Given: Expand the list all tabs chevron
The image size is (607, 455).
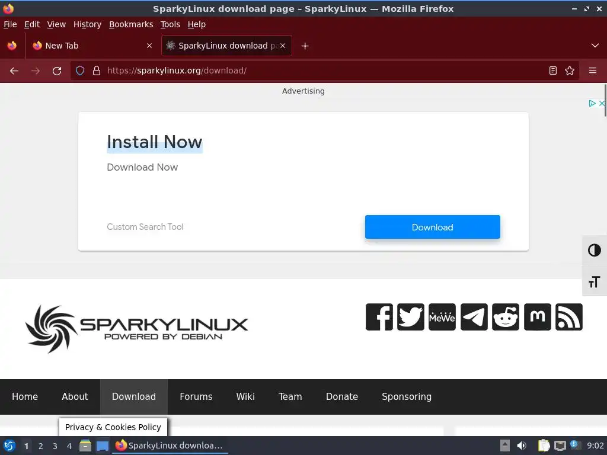Looking at the screenshot, I should (595, 46).
